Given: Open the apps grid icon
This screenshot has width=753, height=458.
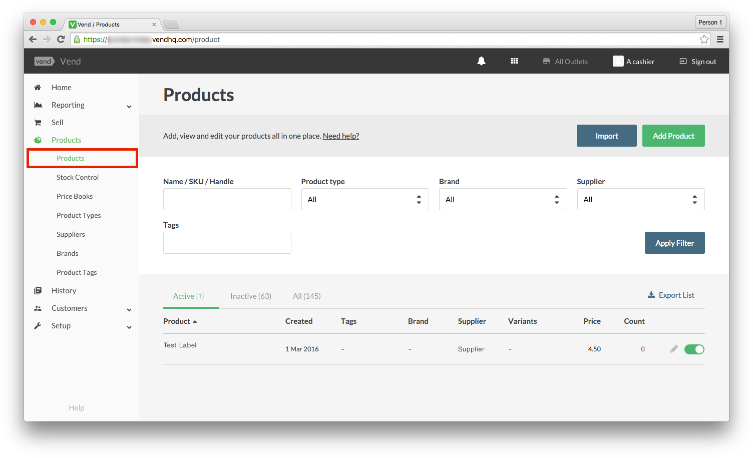Looking at the screenshot, I should [x=514, y=61].
